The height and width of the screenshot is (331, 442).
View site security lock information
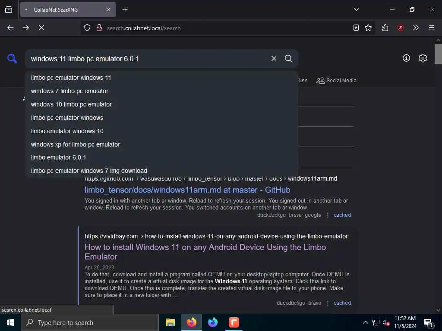pos(99,28)
